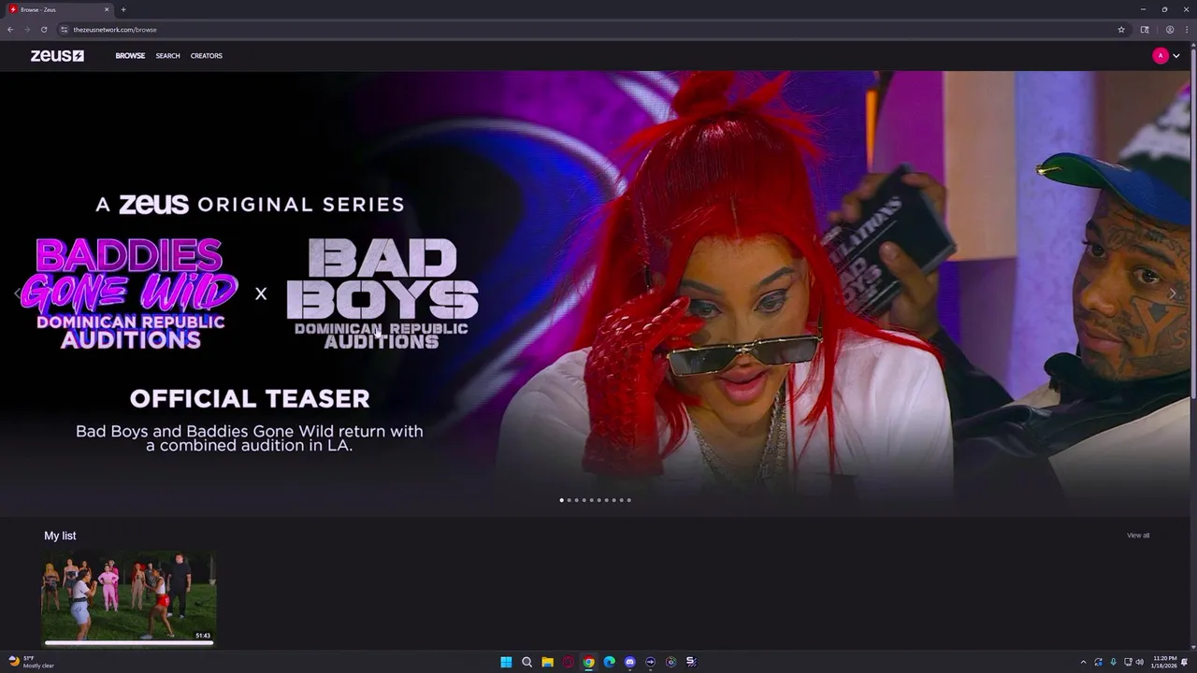Click the Chrome taskbar icon
The height and width of the screenshot is (673, 1197).
[588, 662]
